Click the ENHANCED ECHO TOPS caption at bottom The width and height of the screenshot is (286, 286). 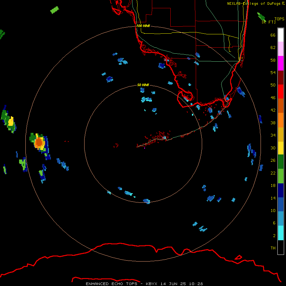144,284
